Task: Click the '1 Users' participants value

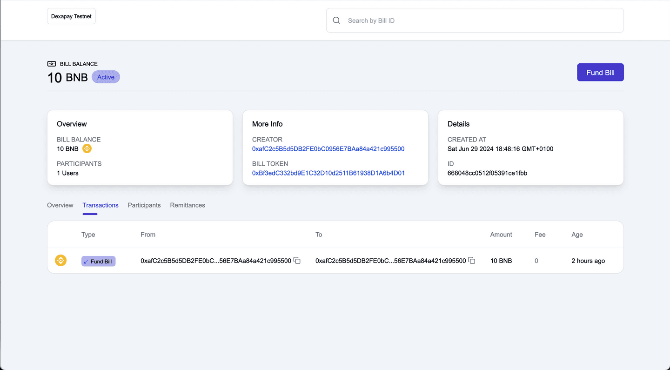Action: click(x=67, y=173)
